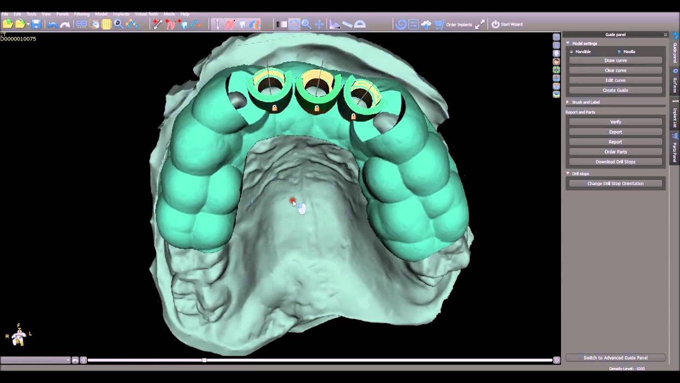Click the grayscale brightness contrast tool

(x=282, y=24)
